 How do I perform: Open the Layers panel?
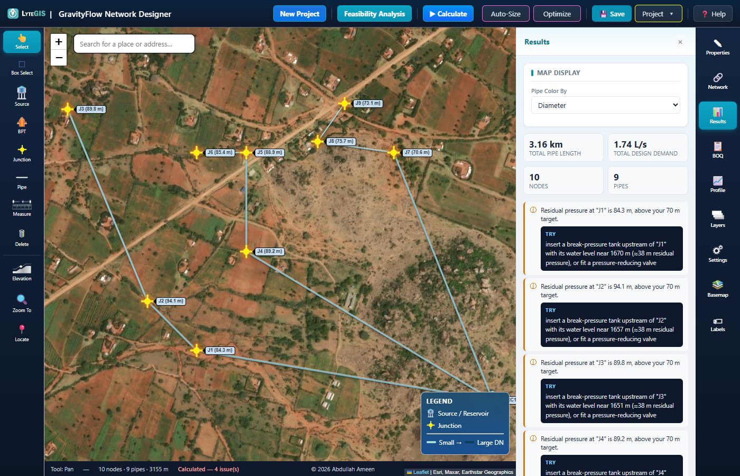[x=718, y=219]
